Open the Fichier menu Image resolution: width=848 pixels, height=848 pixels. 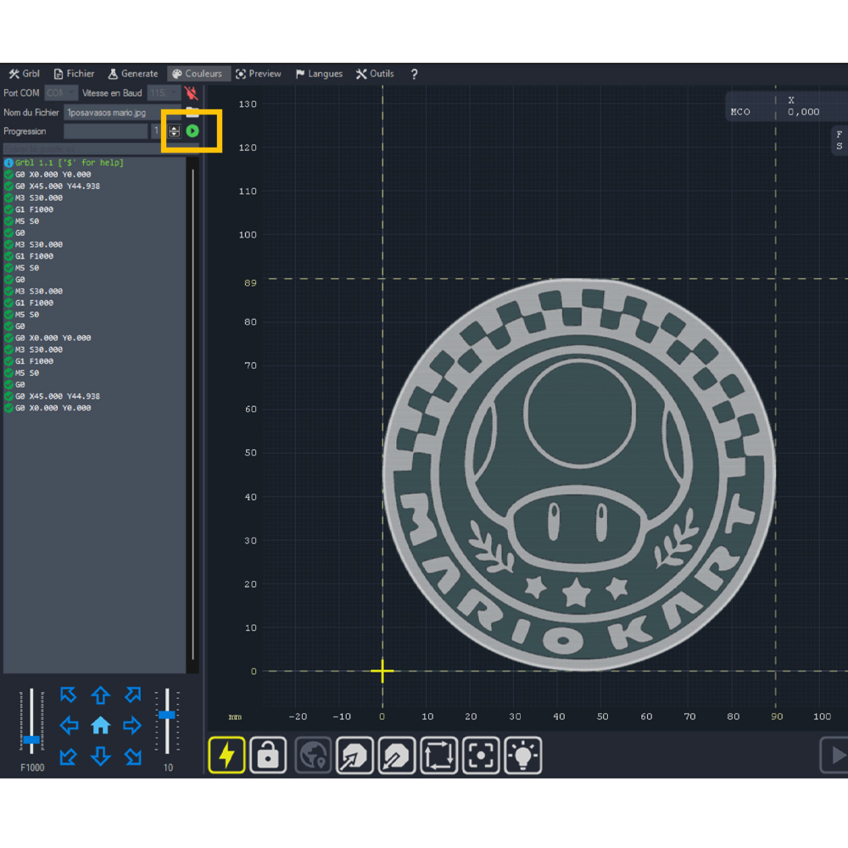coord(74,74)
